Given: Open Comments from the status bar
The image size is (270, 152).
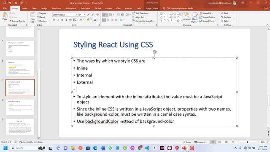Looking at the screenshot, I should (200, 142).
